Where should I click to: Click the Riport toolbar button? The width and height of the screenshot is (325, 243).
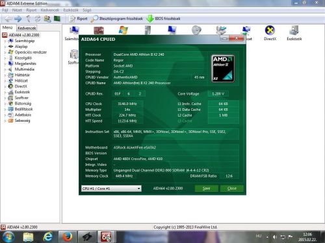(x=78, y=19)
